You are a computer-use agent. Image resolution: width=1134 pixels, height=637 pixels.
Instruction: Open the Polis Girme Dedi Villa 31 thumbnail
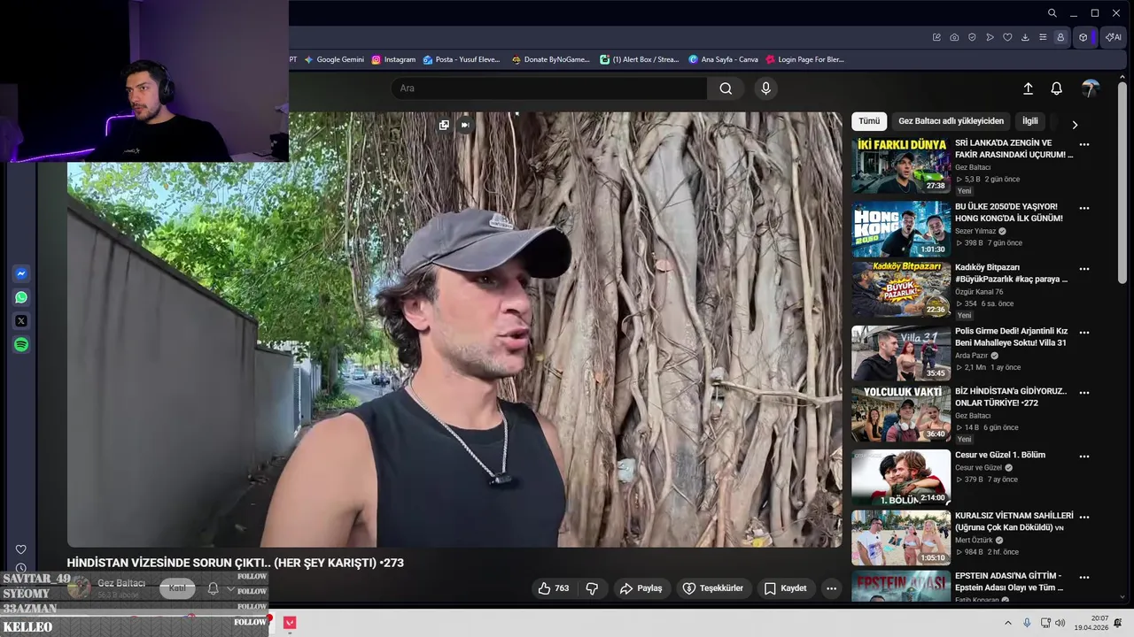pyautogui.click(x=901, y=353)
